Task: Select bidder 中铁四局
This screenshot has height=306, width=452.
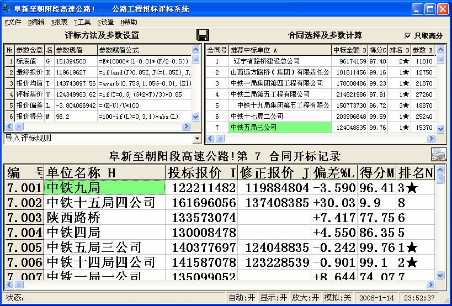Action: pyautogui.click(x=105, y=233)
